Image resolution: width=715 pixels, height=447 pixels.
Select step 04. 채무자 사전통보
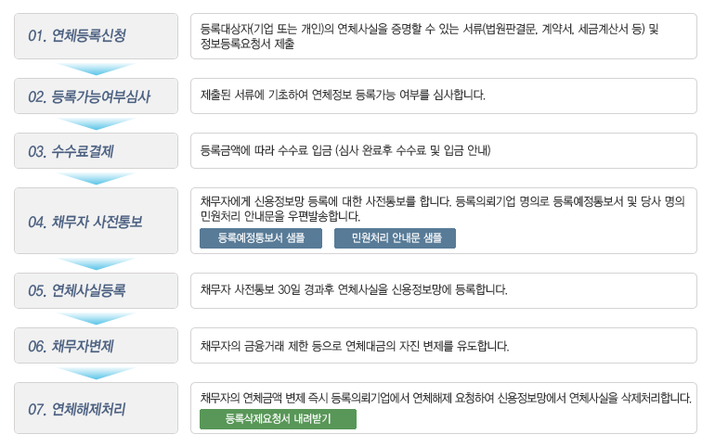coord(97,221)
